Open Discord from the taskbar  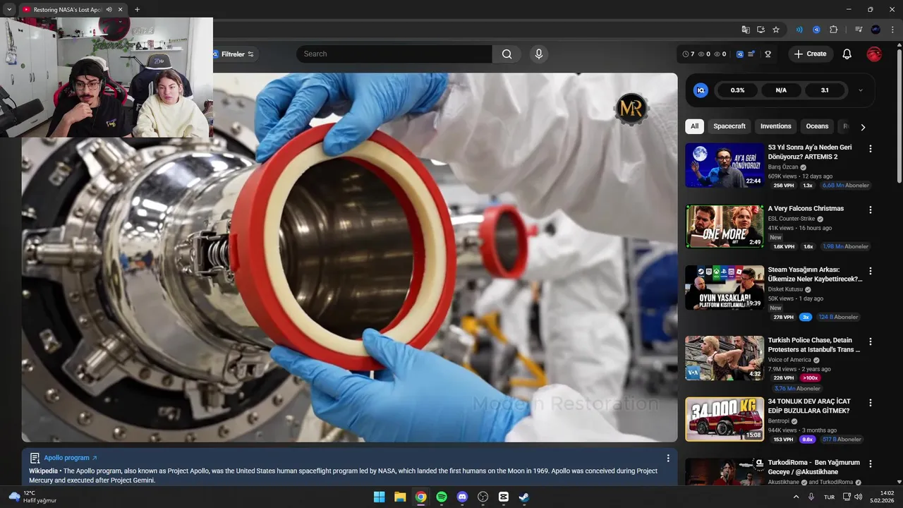pyautogui.click(x=462, y=497)
